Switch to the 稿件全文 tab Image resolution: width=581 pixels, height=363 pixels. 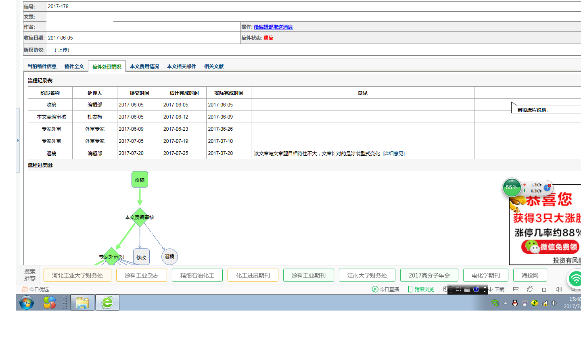[74, 67]
